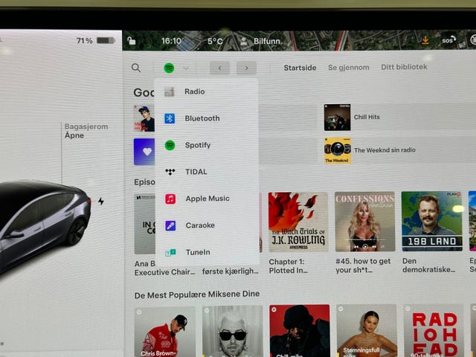Image resolution: width=476 pixels, height=357 pixels.
Task: Collapse the Spotify source dropdown chevron
Action: [x=186, y=68]
